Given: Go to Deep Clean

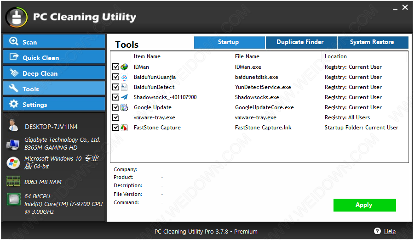Looking at the screenshot, I should (54, 73).
